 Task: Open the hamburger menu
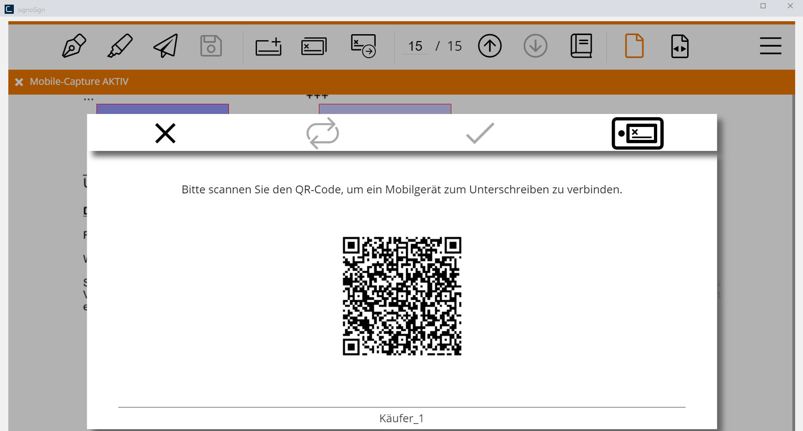(x=770, y=46)
